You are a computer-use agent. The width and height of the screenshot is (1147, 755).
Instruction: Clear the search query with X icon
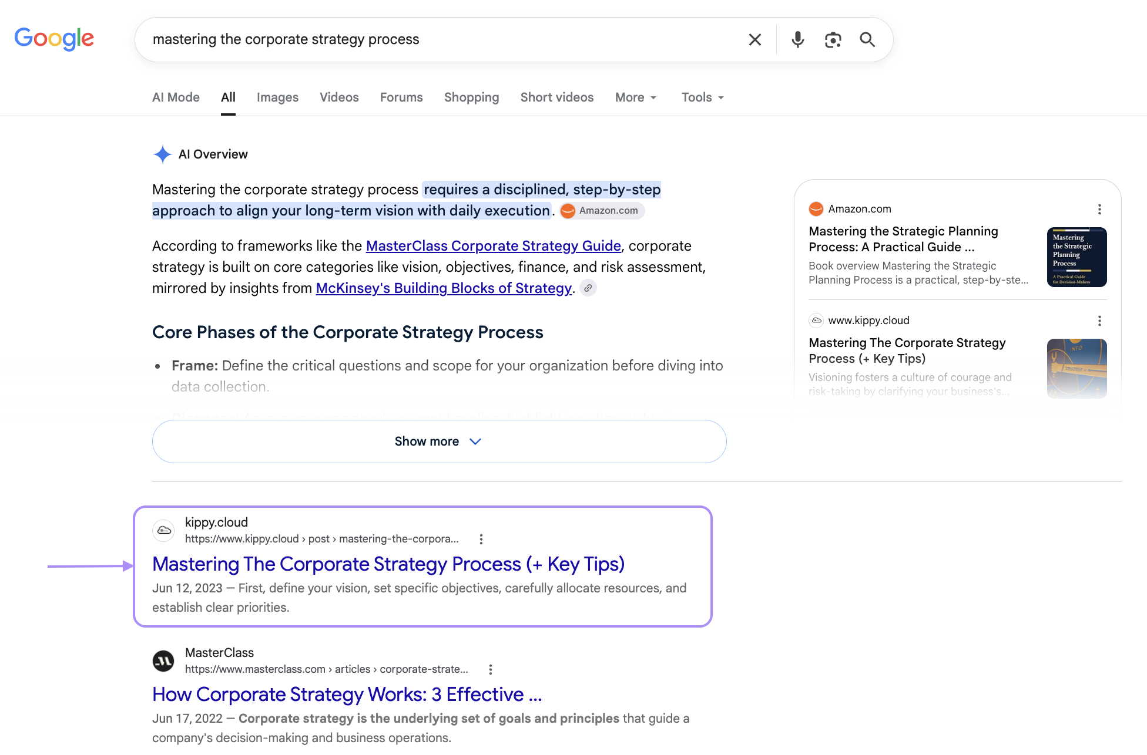755,39
